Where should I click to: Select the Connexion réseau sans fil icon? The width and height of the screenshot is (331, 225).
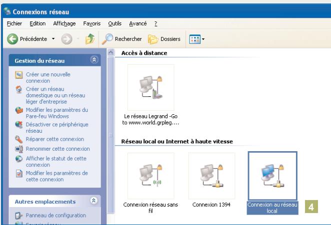(150, 176)
